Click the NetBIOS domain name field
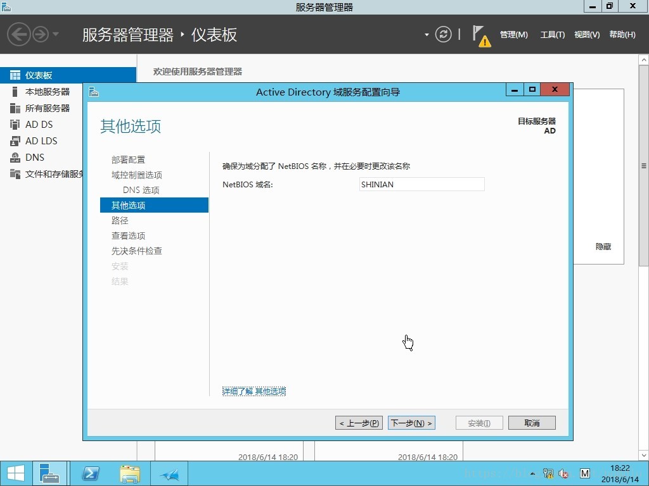 421,184
